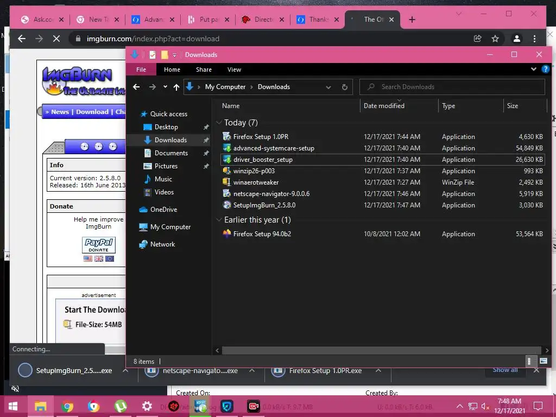This screenshot has height=417, width=556.
Task: Click News link on ImgBurn site
Action: [x=60, y=112]
